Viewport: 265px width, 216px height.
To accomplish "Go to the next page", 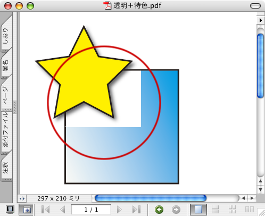I will (119, 210).
